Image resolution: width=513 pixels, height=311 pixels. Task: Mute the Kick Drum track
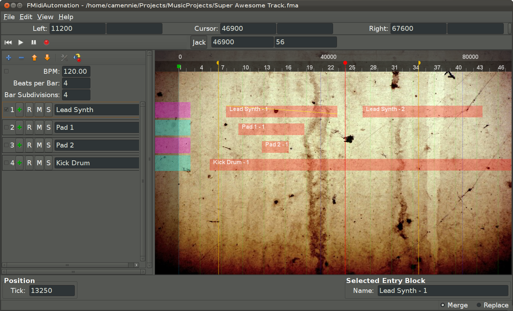pos(39,163)
